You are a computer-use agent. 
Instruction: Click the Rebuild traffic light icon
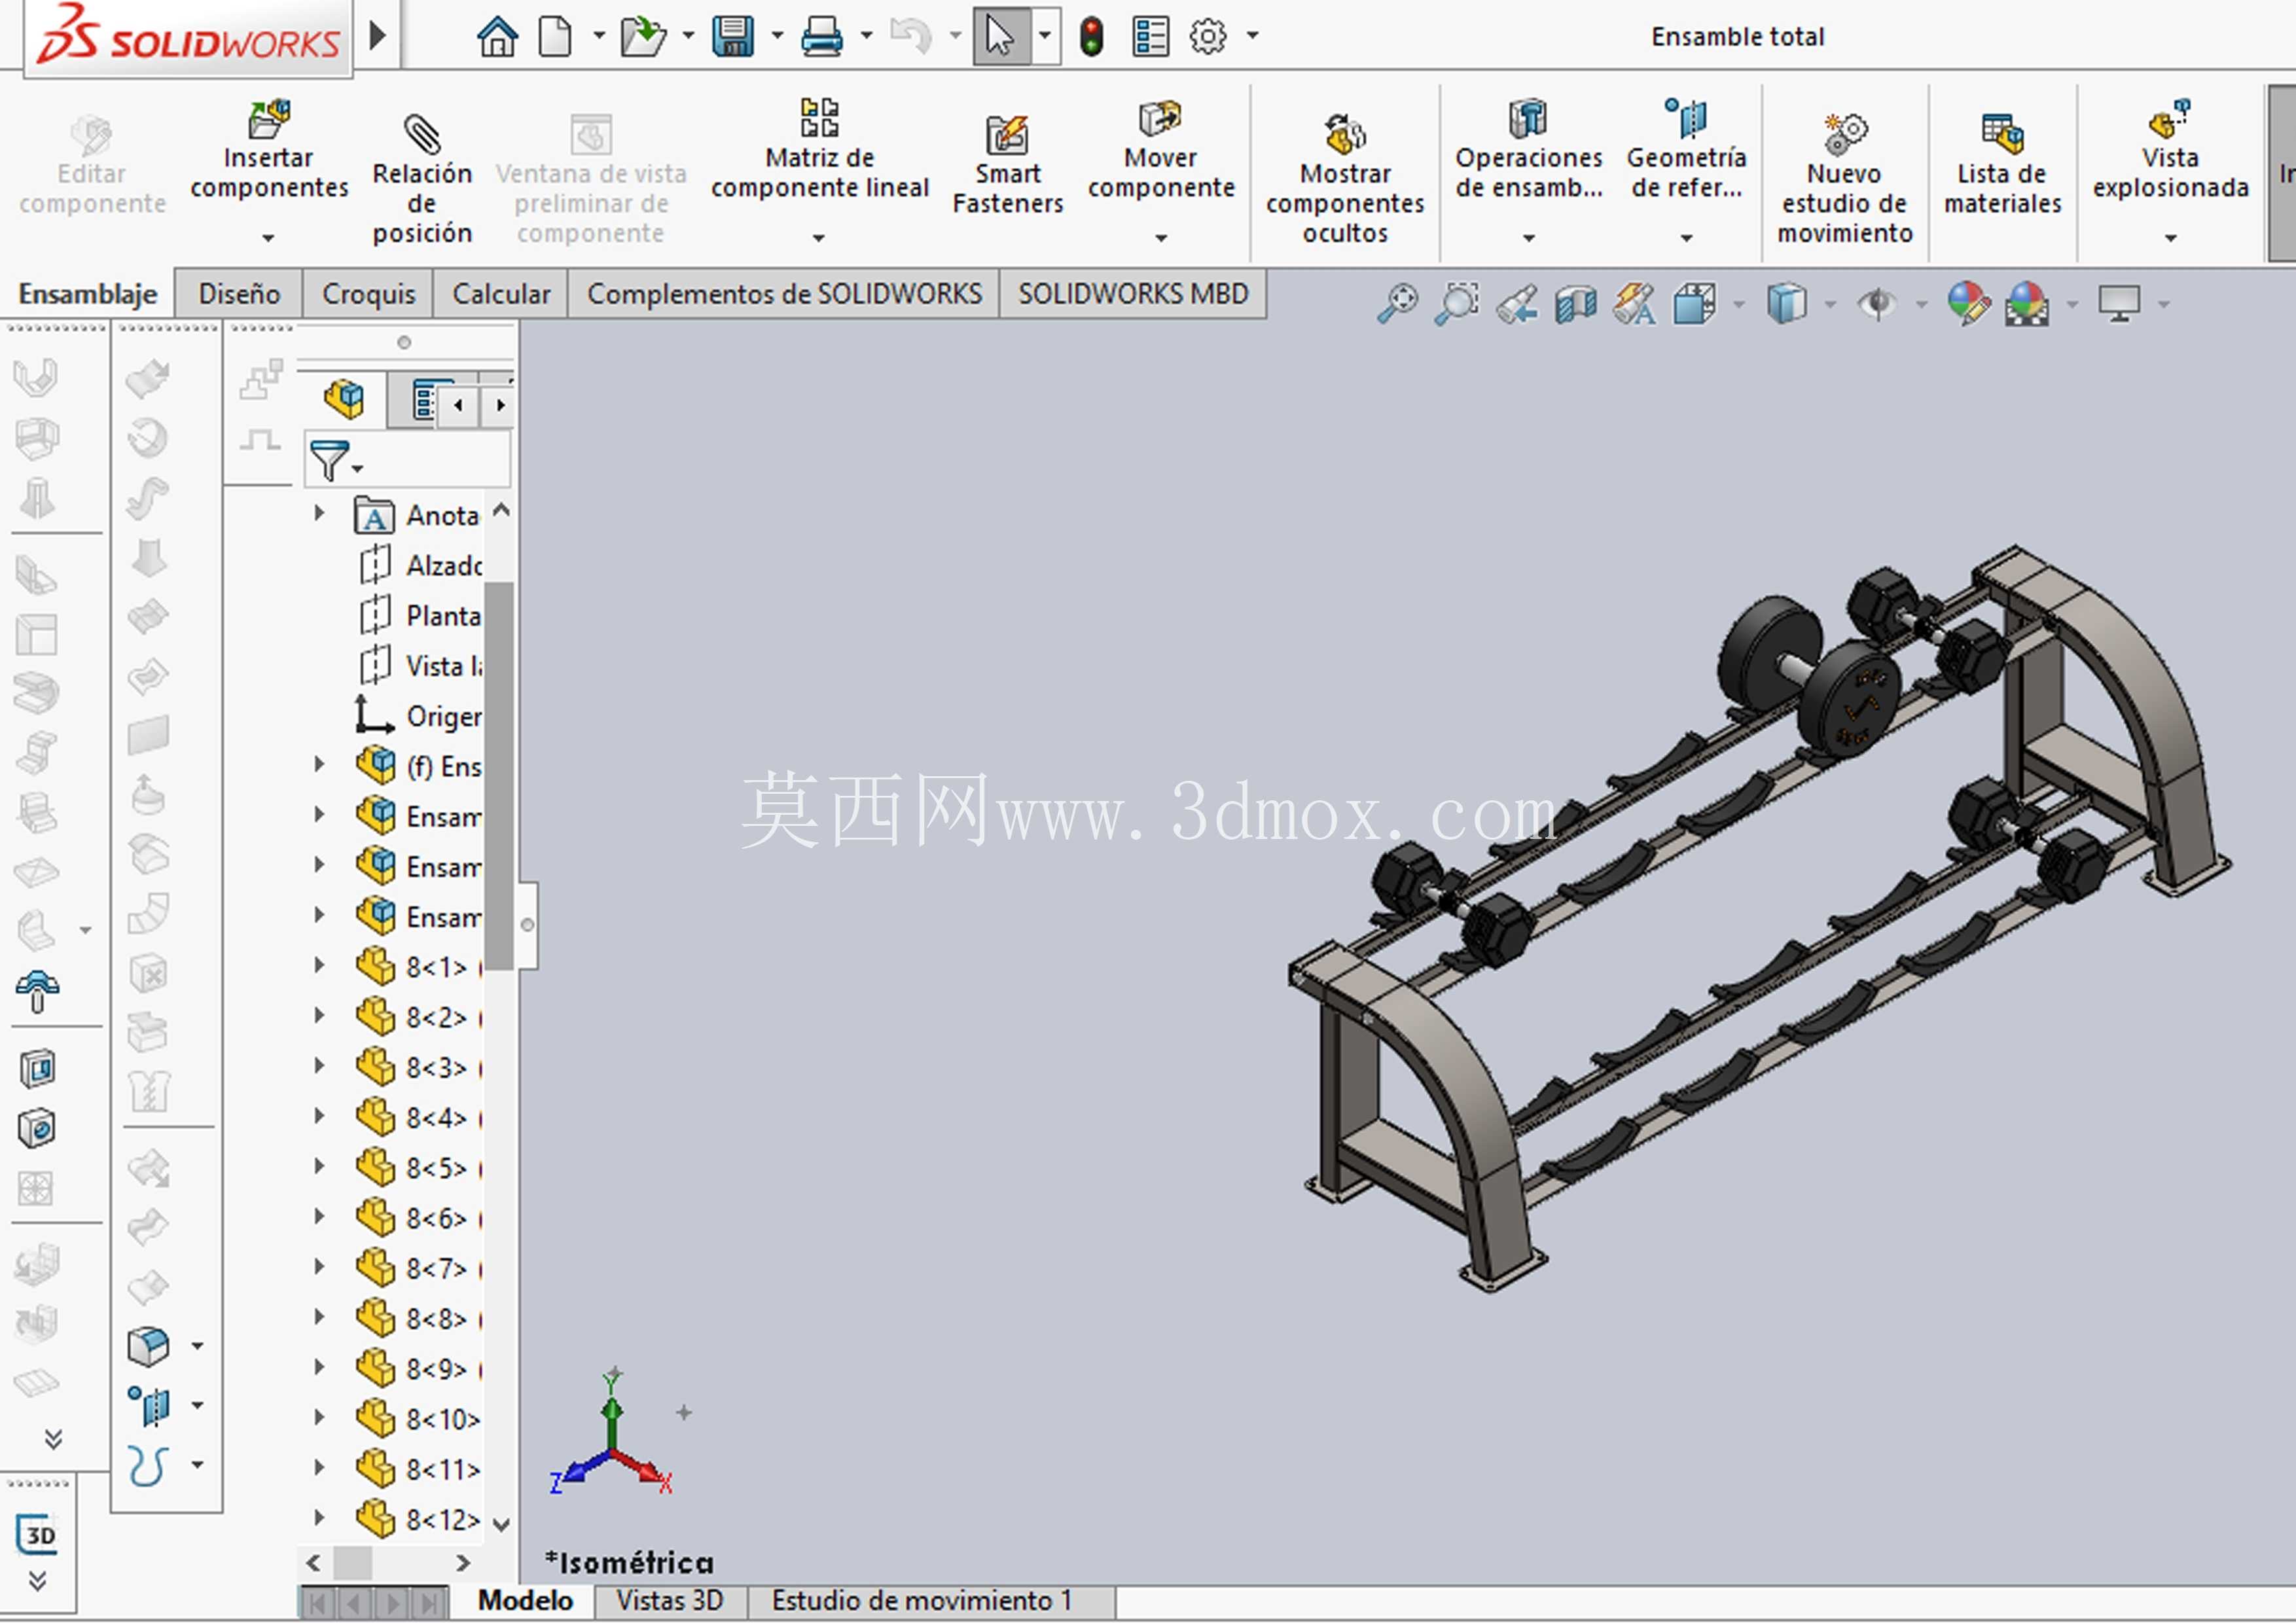[1092, 37]
